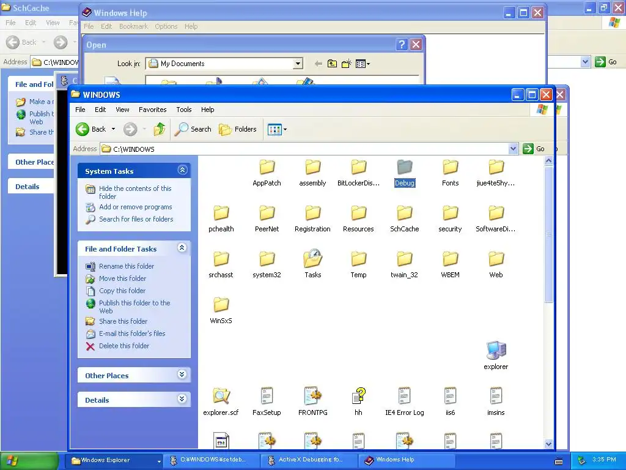This screenshot has width=626, height=470.
Task: Click Create New Folder icon in Open dialog
Action: click(346, 64)
